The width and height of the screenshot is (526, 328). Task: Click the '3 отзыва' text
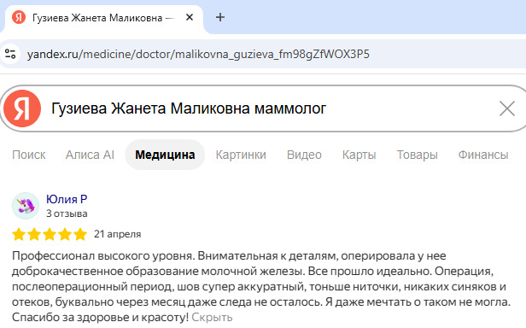pyautogui.click(x=67, y=214)
